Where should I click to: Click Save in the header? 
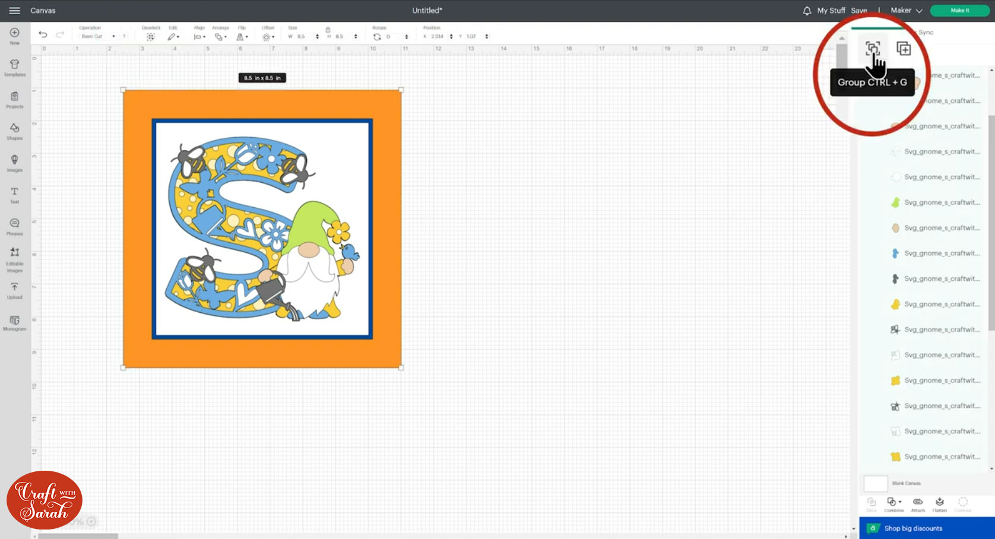859,11
